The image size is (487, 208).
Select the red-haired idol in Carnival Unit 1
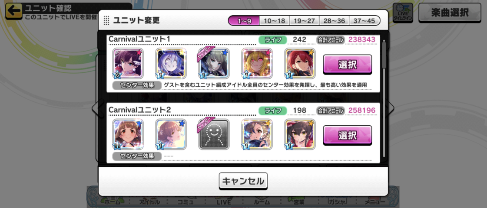[x=300, y=63]
